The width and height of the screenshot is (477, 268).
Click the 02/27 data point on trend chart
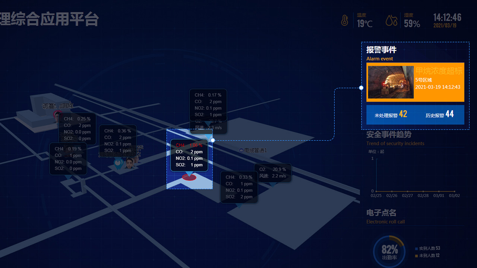tap(408, 191)
